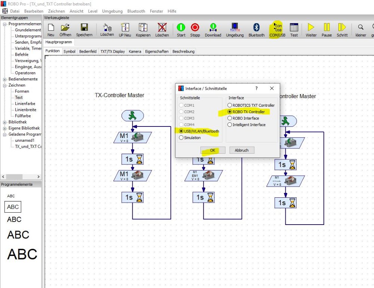
Task: Collapse the Zeichnen tree node
Action: pyautogui.click(x=4, y=85)
